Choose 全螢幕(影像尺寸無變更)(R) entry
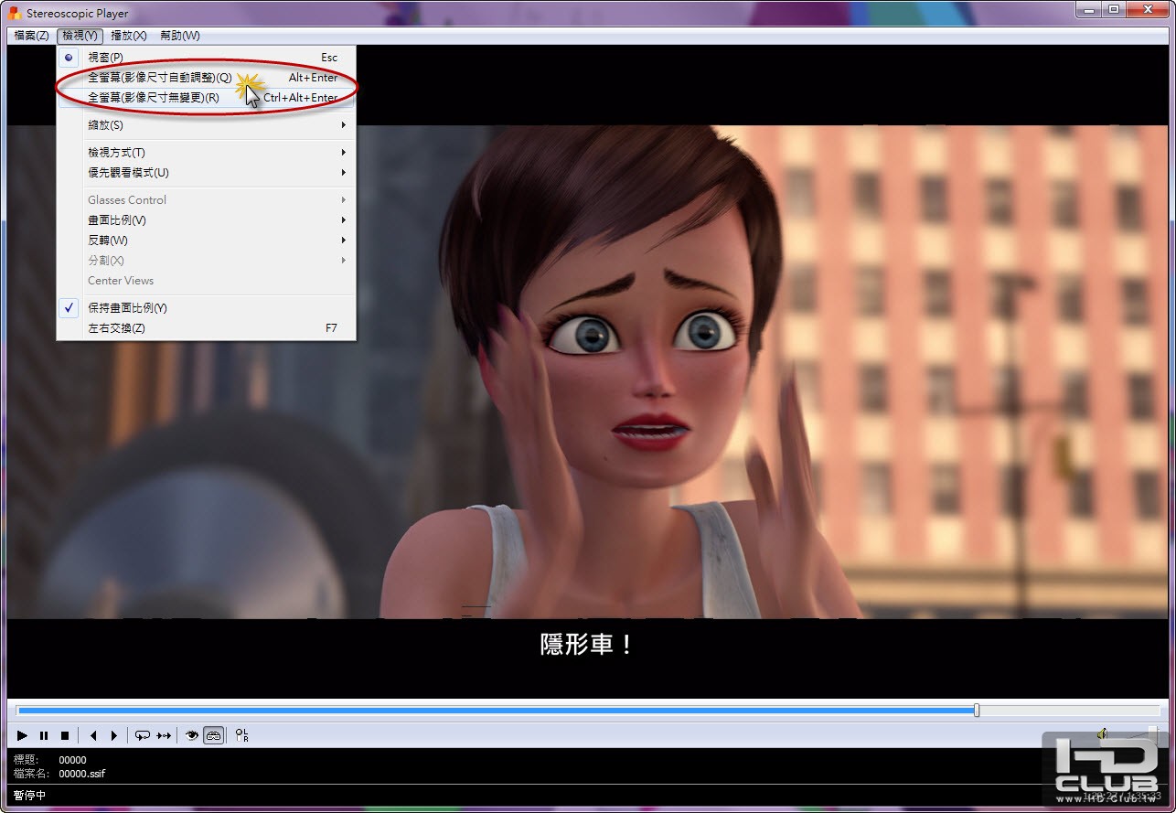This screenshot has width=1176, height=813. pos(207,98)
